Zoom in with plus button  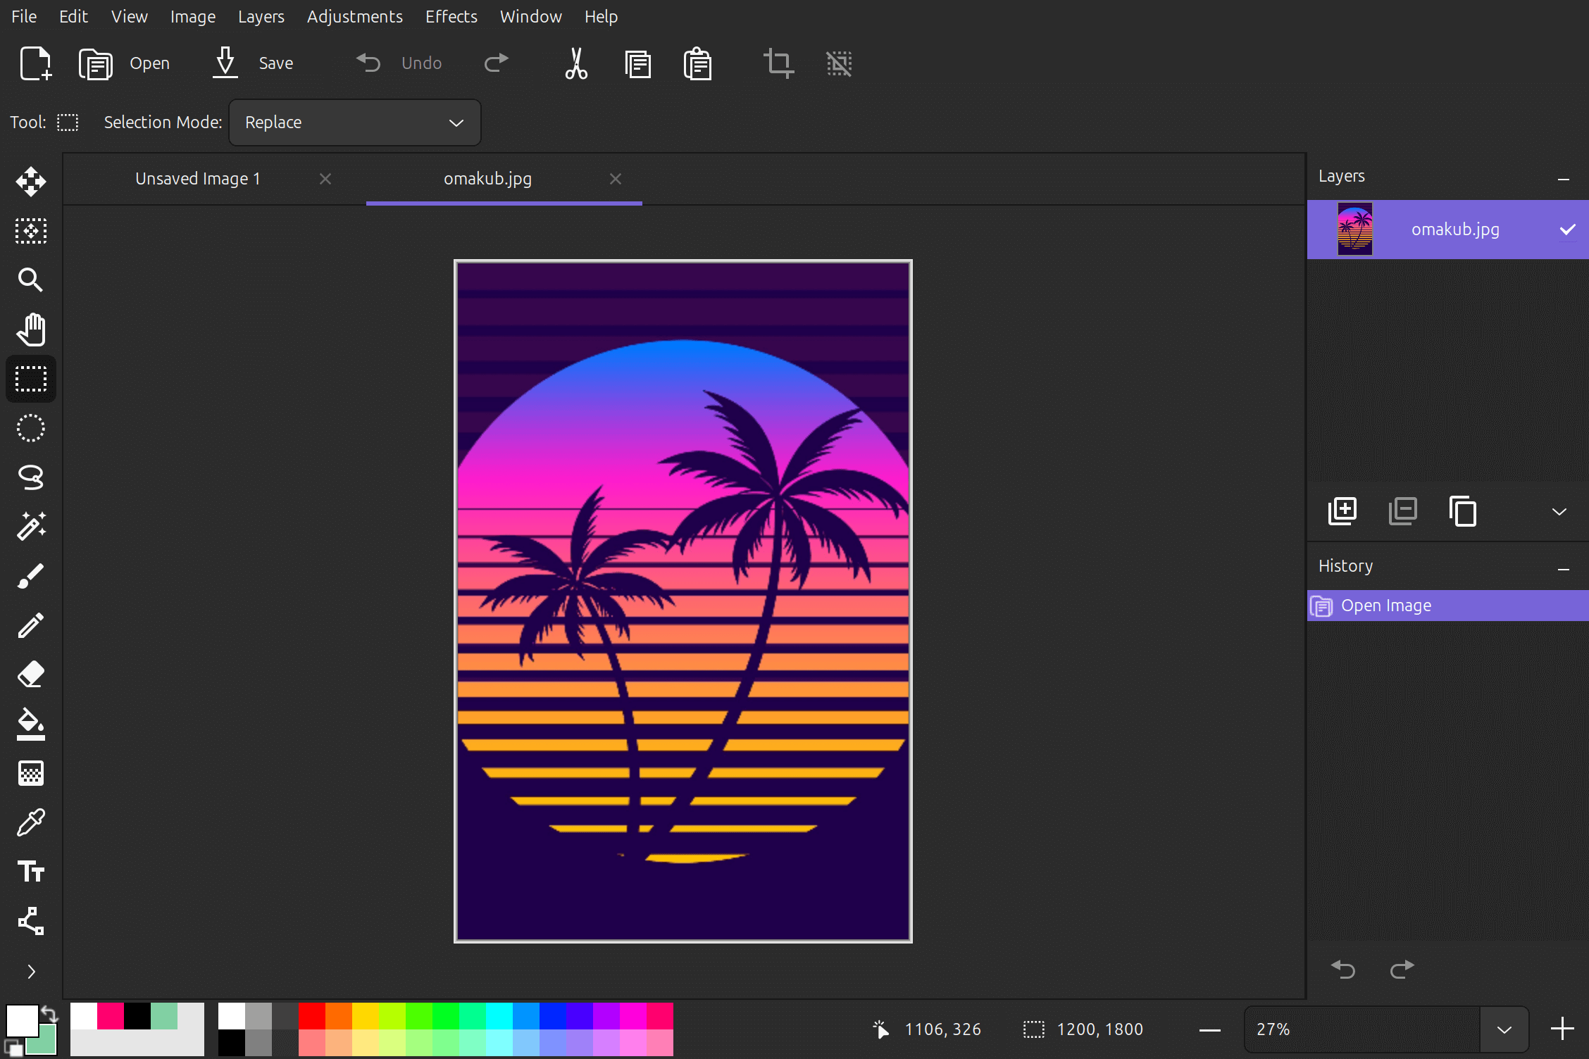point(1562,1029)
